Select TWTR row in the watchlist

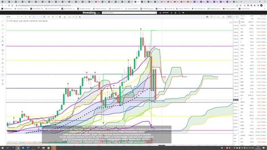point(253,45)
